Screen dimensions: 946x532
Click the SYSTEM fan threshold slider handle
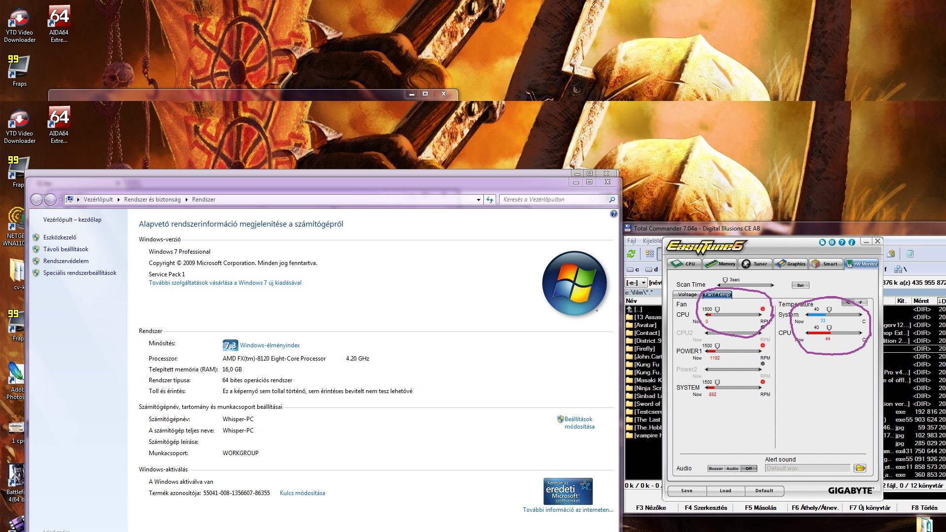point(717,383)
